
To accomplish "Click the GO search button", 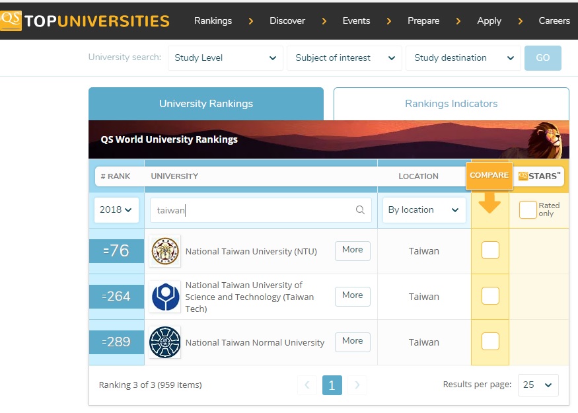I will pyautogui.click(x=542, y=58).
